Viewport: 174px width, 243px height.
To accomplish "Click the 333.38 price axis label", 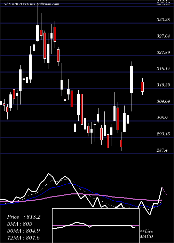I will coord(163,20).
